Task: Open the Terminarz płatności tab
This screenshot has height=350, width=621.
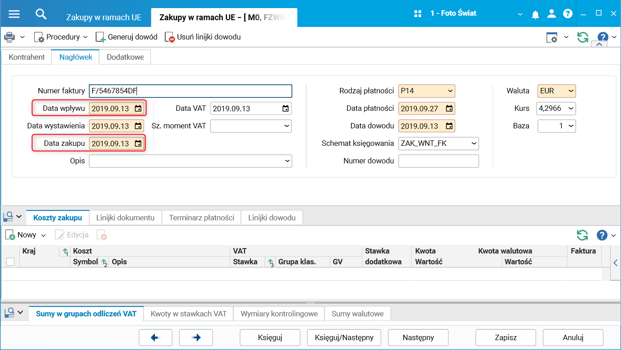Action: pos(202,218)
